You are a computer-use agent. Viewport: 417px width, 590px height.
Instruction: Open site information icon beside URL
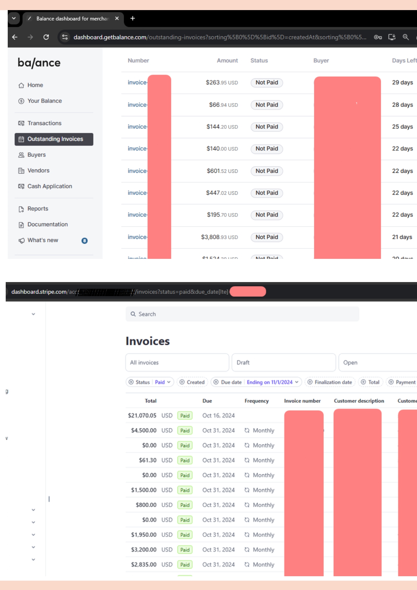(65, 37)
